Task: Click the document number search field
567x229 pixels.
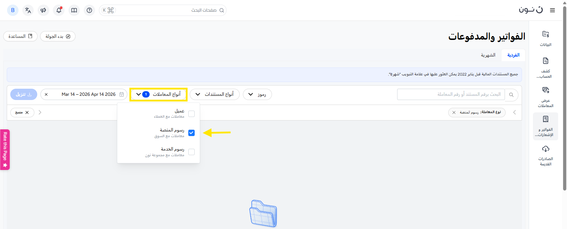Action: click(x=450, y=94)
